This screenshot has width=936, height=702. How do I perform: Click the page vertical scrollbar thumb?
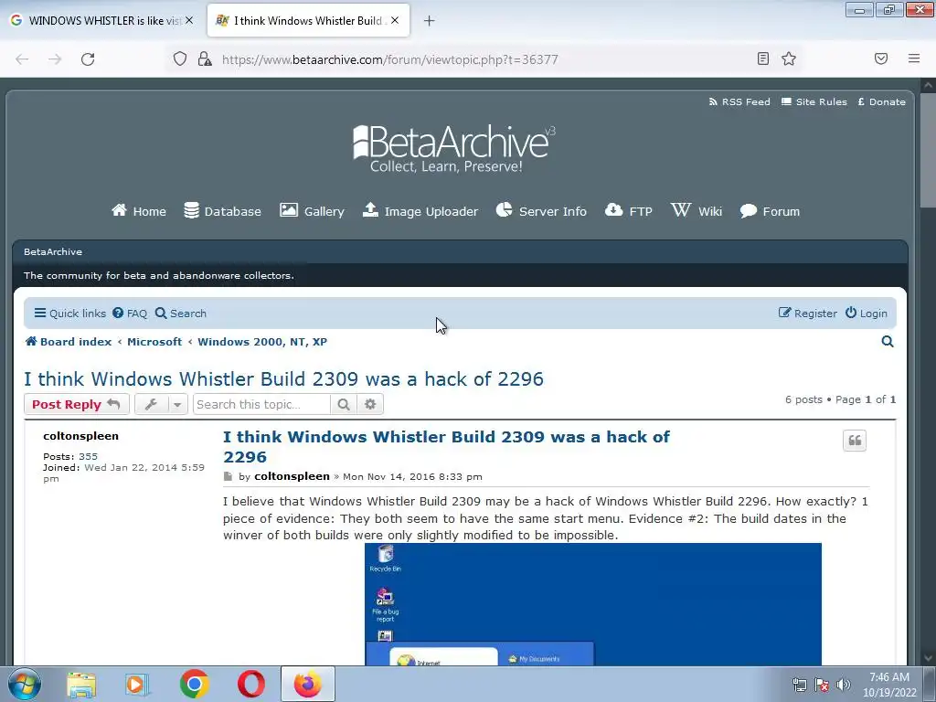pyautogui.click(x=928, y=149)
